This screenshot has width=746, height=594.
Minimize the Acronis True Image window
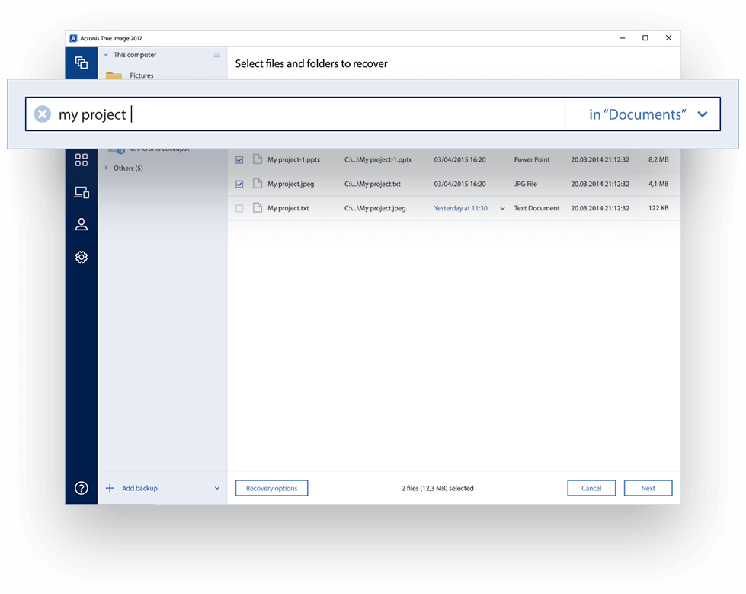click(623, 38)
